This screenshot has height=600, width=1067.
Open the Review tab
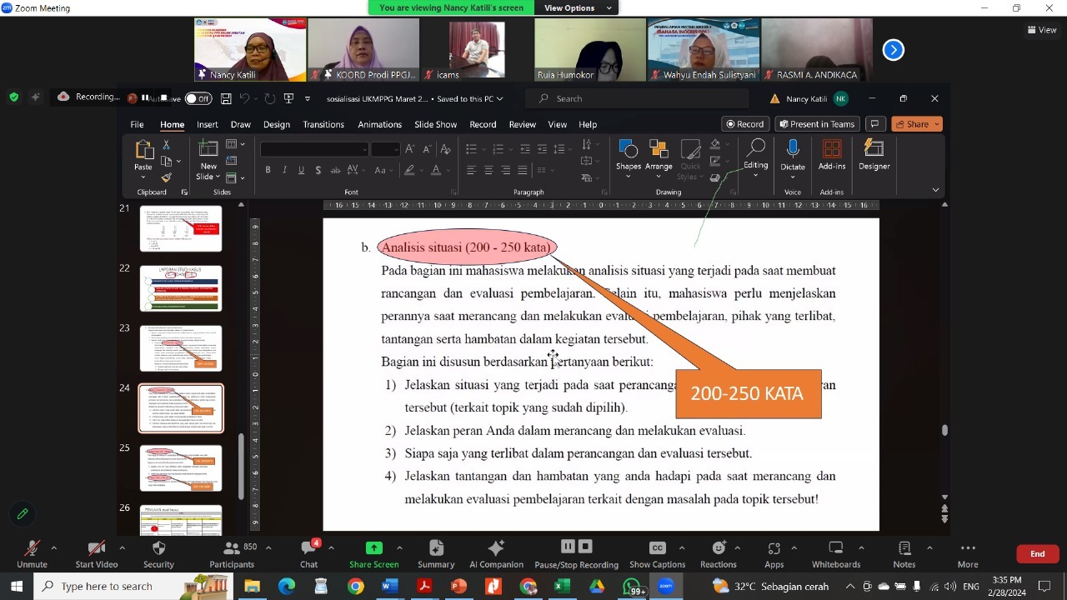click(523, 124)
